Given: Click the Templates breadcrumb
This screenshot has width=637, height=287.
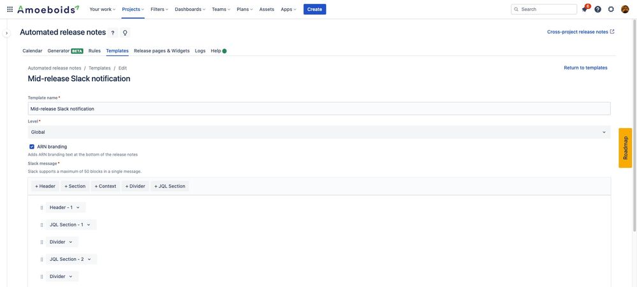Looking at the screenshot, I should point(99,68).
